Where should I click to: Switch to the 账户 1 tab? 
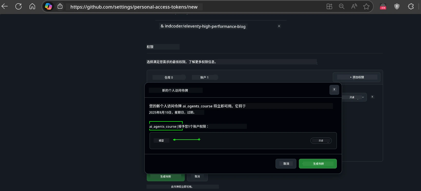pos(204,77)
